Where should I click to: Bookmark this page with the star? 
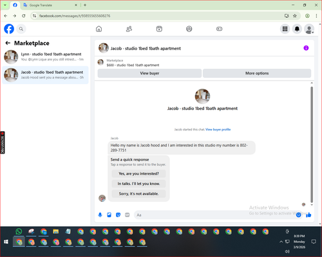pos(295,16)
